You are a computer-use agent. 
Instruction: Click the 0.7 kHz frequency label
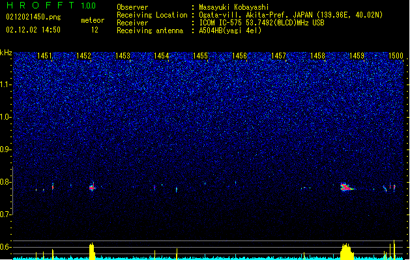click(x=6, y=214)
